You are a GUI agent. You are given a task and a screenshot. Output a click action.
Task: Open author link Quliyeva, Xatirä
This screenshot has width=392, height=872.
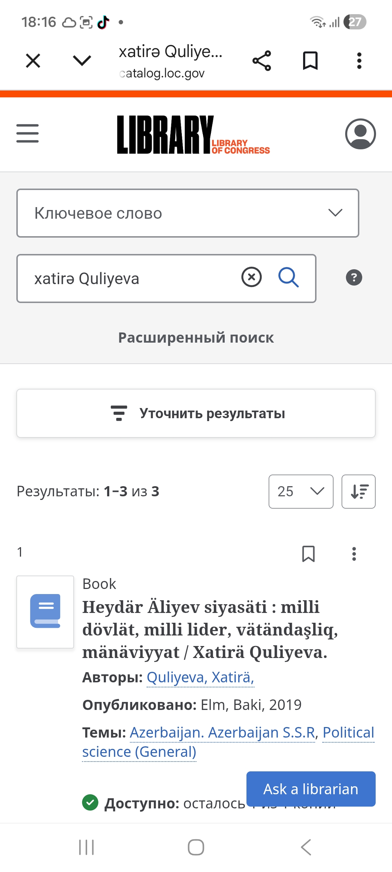coord(200,678)
